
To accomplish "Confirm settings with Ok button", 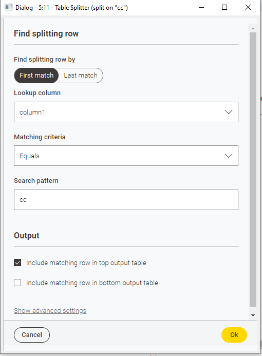I will [x=234, y=334].
